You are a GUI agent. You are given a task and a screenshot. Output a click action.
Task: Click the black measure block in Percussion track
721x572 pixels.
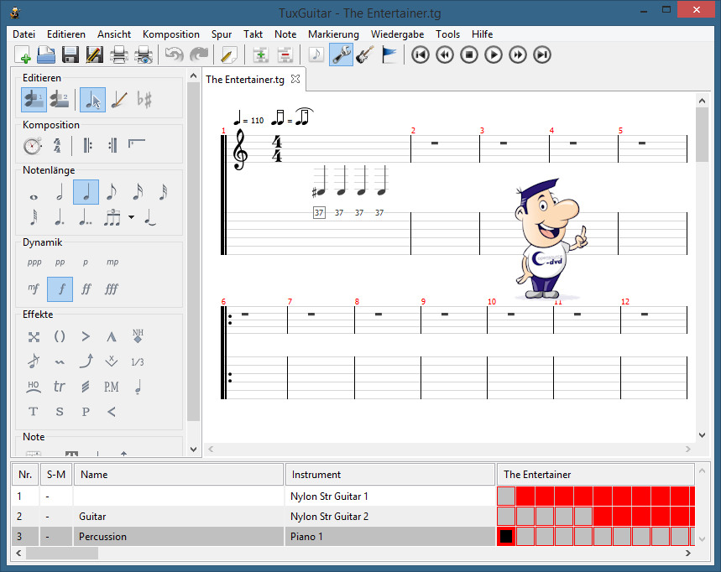pos(506,536)
